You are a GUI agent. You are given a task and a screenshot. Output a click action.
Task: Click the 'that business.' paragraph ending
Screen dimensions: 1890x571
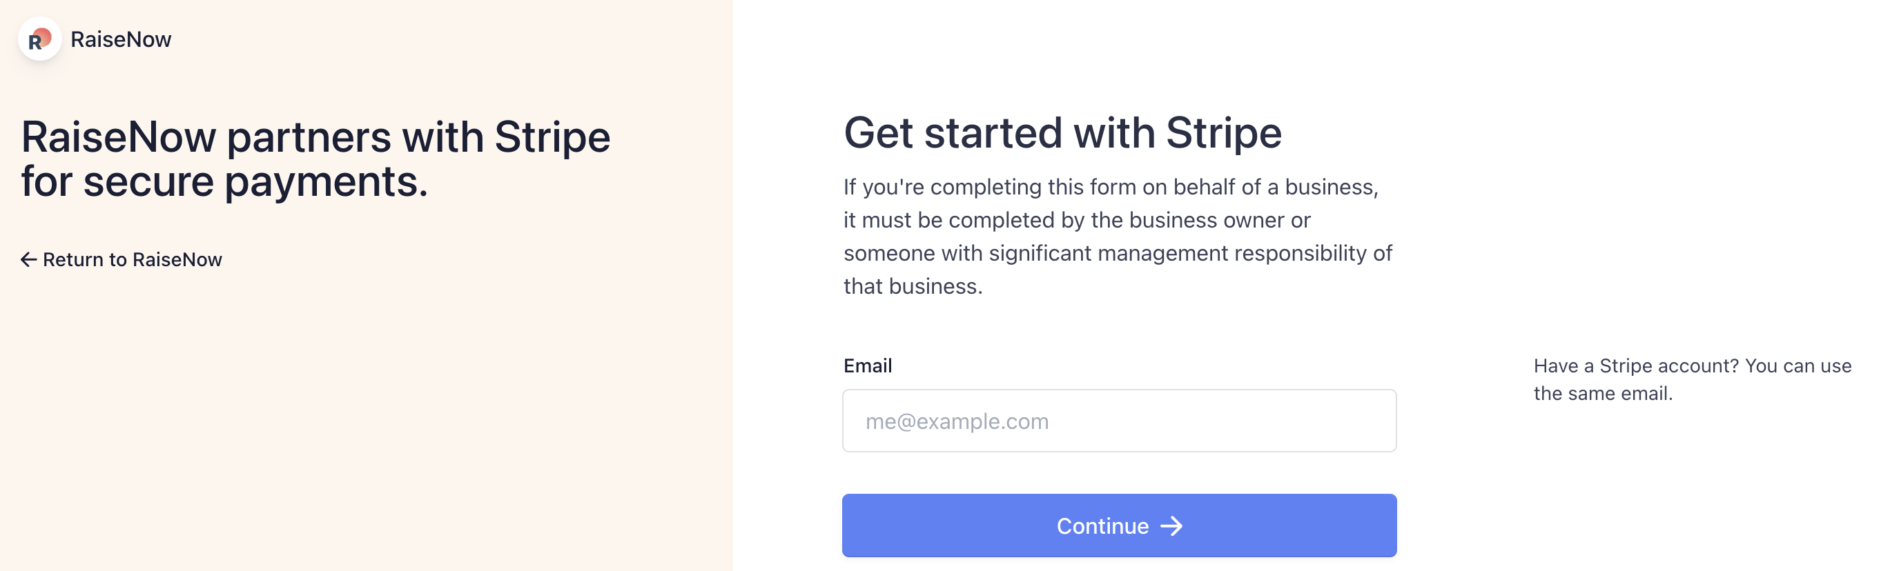coord(913,286)
